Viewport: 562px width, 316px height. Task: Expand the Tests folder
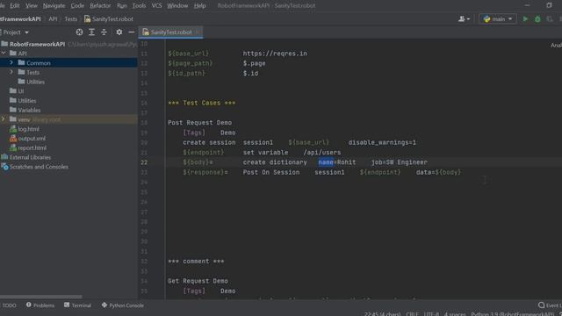click(x=11, y=72)
